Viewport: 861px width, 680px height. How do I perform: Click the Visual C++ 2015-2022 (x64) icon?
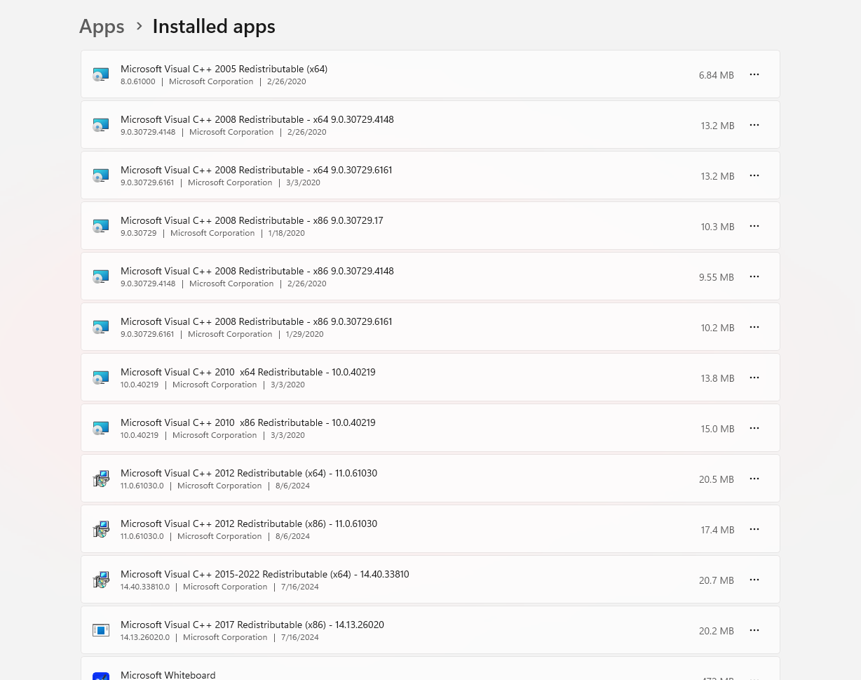click(101, 580)
